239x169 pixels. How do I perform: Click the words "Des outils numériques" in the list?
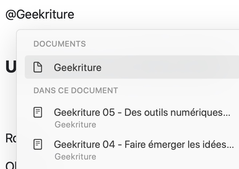(x=174, y=113)
